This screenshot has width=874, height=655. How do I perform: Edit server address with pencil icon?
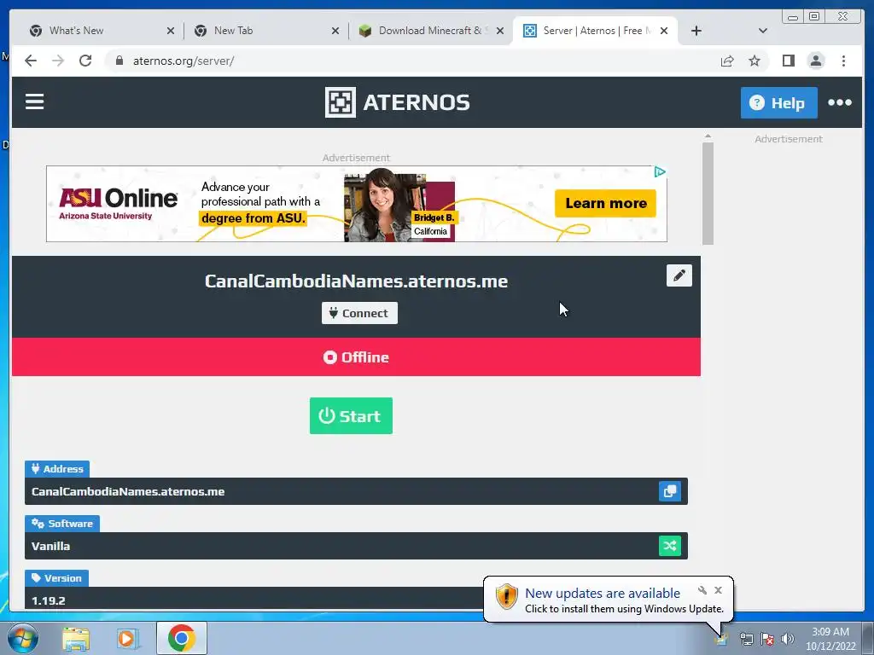pos(679,275)
